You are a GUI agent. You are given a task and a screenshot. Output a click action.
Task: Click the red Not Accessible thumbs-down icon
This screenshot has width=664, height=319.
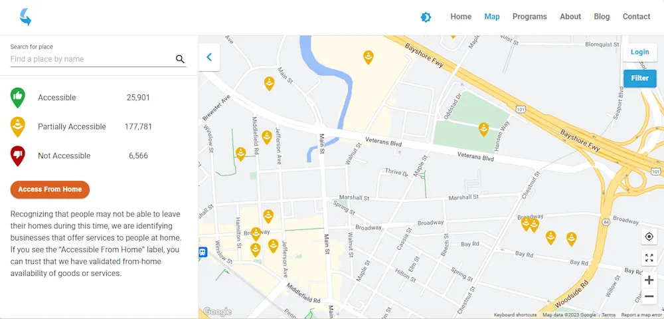17,156
